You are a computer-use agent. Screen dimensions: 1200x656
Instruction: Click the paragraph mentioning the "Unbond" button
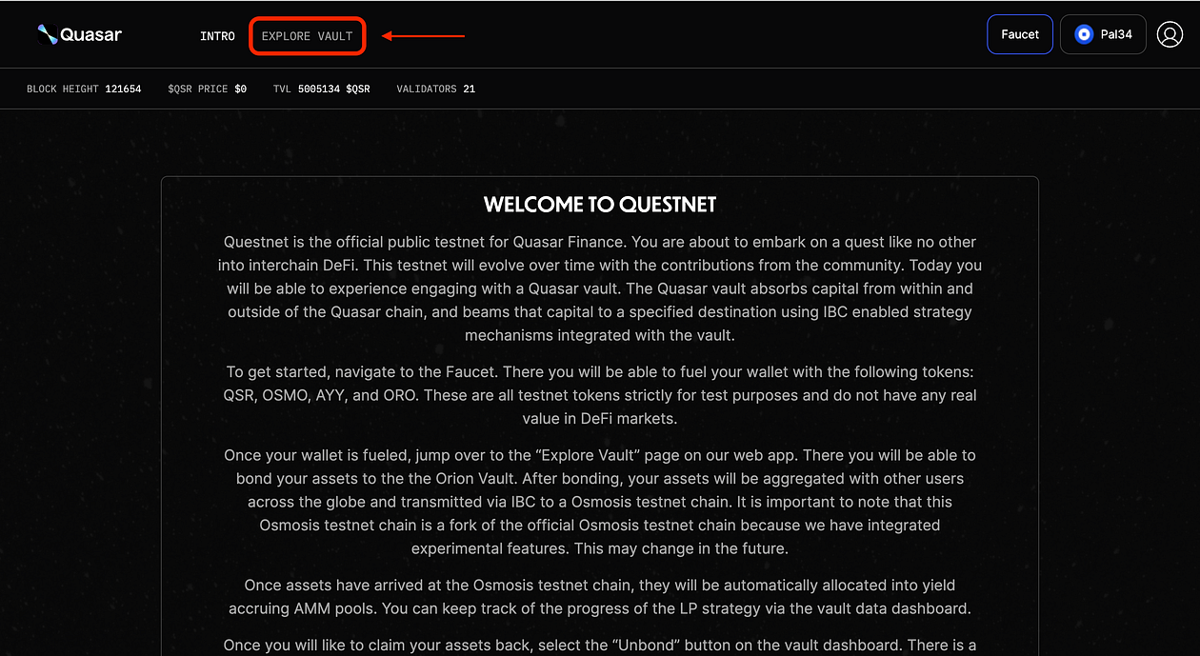(x=600, y=645)
